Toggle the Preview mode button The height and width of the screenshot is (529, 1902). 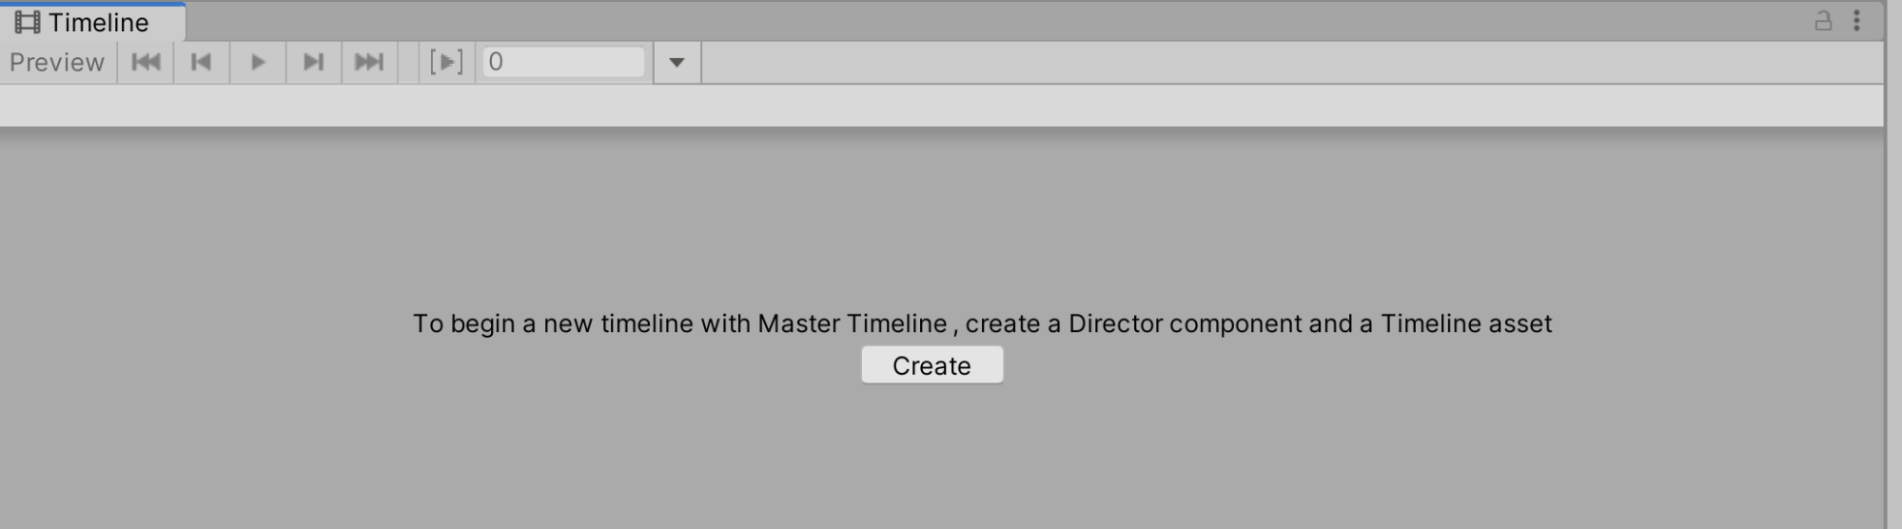pos(57,63)
